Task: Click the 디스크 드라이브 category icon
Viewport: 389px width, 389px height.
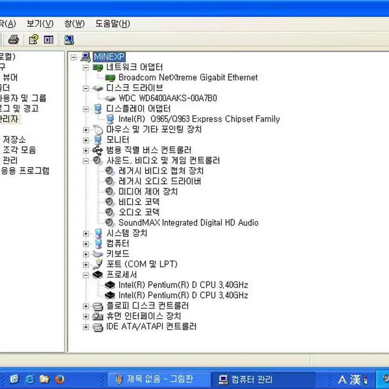Action: (97, 88)
